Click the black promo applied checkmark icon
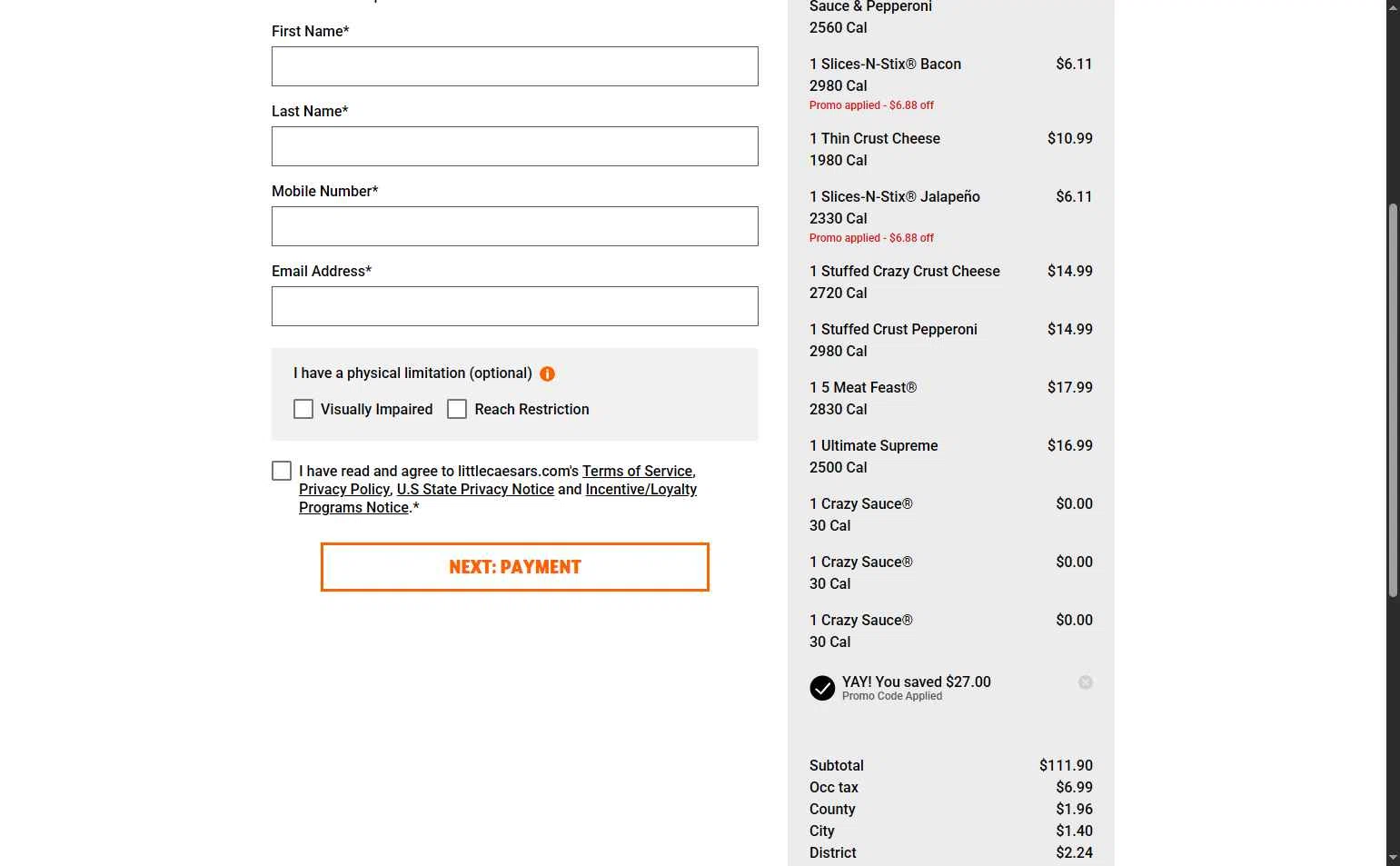The width and height of the screenshot is (1400, 866). pyautogui.click(x=822, y=688)
